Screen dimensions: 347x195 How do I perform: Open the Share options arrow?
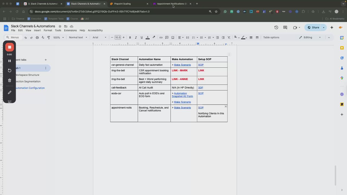pos(323,27)
